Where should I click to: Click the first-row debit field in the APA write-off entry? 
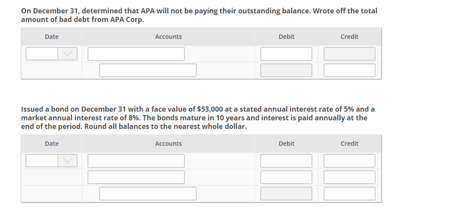pyautogui.click(x=286, y=54)
